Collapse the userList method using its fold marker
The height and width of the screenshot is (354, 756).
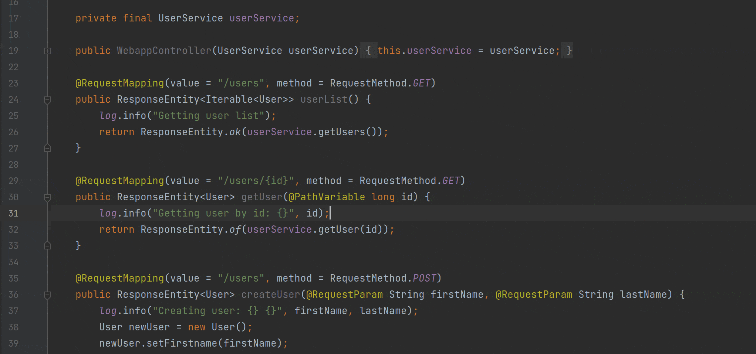coord(47,100)
